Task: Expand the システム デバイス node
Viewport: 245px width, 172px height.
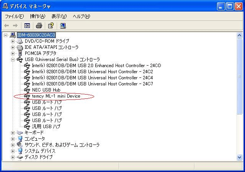Action: tap(13, 151)
